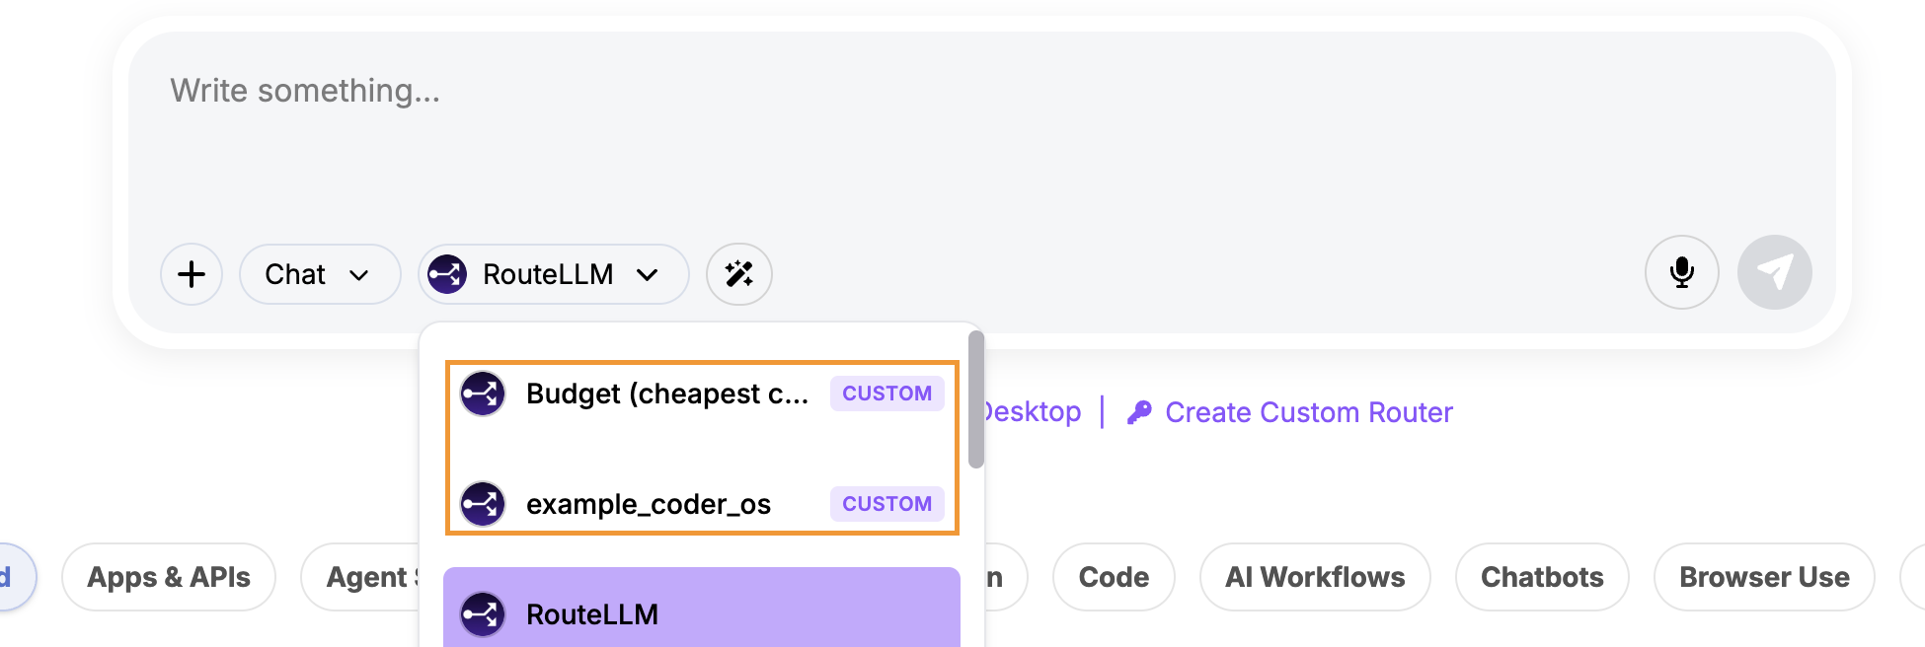Click the Agent chip
1925x647 pixels.
[361, 577]
